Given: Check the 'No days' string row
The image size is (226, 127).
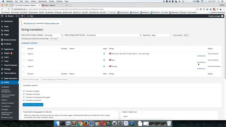Looking at the screenshot, I should (x=24, y=67).
